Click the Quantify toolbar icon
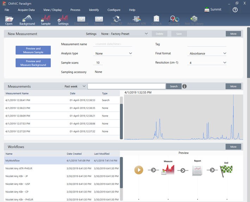The width and height of the screenshot is (250, 202). click(x=174, y=20)
